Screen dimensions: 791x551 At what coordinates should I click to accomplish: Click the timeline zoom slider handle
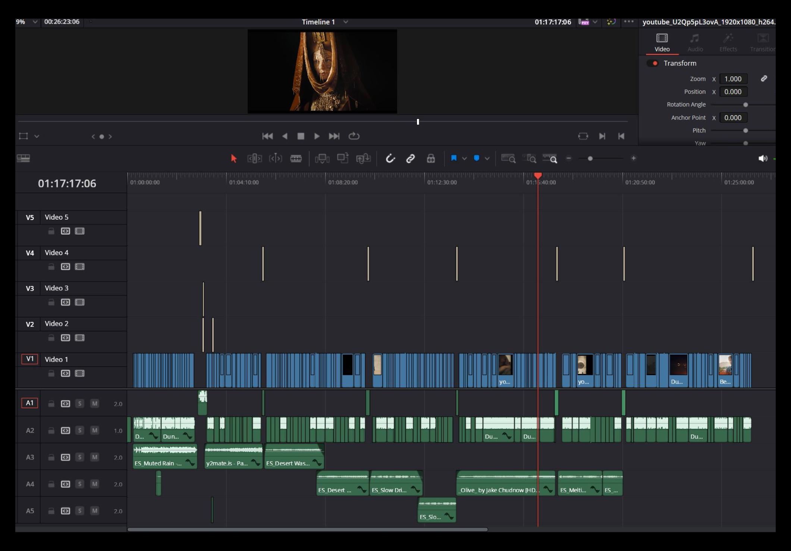coord(590,158)
